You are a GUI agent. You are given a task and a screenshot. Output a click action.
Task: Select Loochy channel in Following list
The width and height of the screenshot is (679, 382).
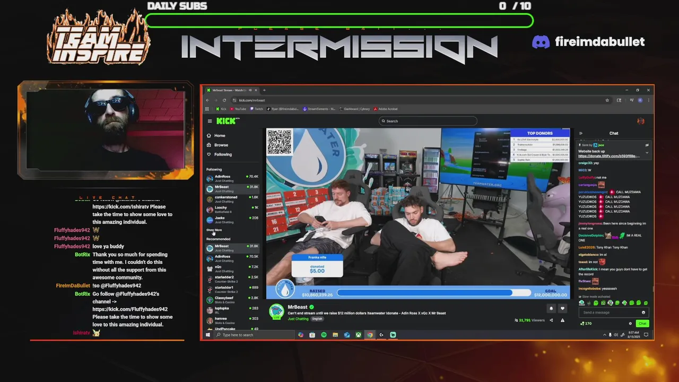coord(232,209)
